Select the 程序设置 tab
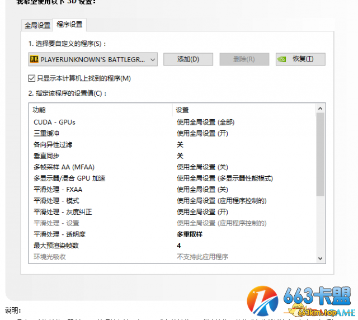 click(69, 25)
